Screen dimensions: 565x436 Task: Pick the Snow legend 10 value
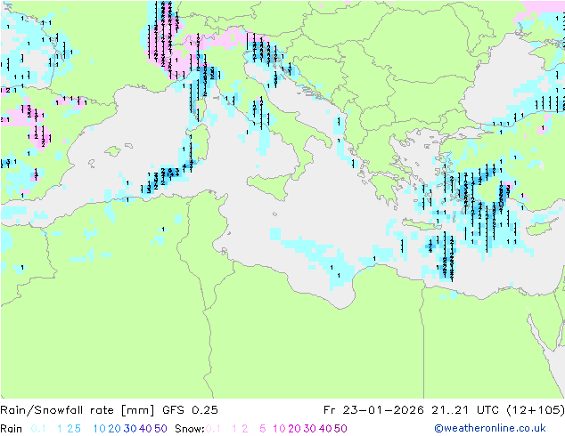(x=279, y=429)
